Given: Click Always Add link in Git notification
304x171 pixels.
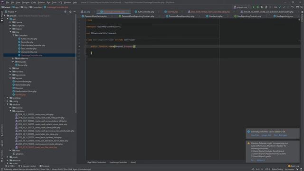Looking at the screenshot, I should pyautogui.click(x=266, y=135).
